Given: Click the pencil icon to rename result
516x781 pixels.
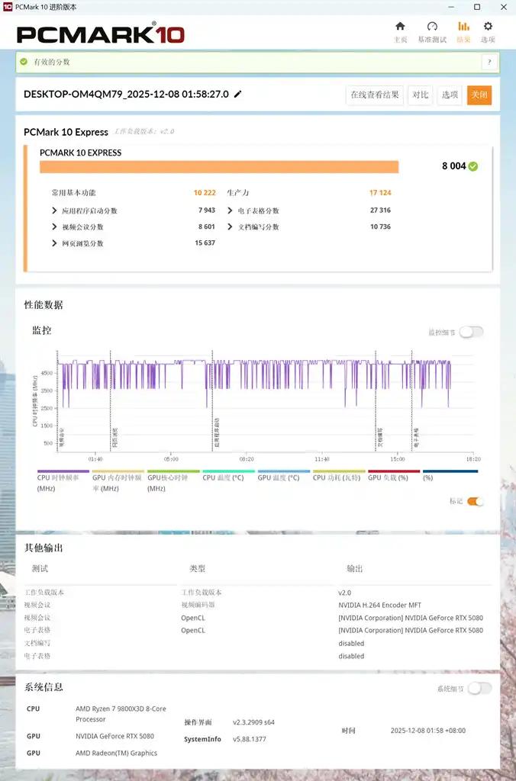Looking at the screenshot, I should [x=238, y=94].
